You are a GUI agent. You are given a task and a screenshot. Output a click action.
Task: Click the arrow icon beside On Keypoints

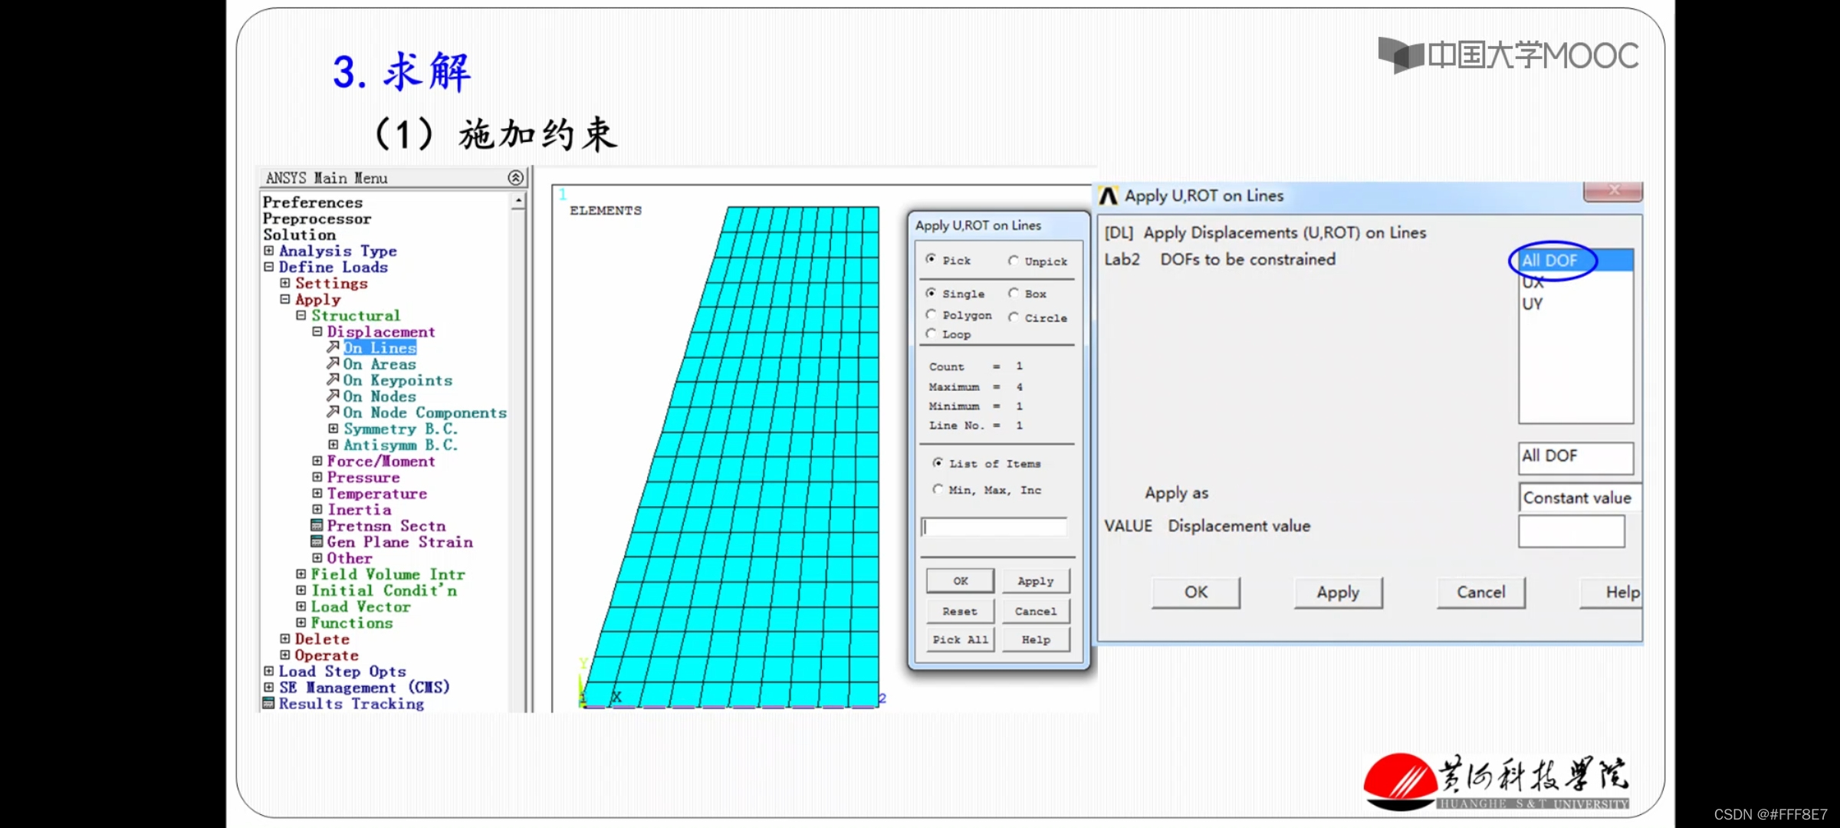click(x=333, y=379)
